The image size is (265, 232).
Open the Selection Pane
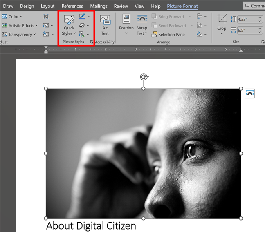point(168,34)
